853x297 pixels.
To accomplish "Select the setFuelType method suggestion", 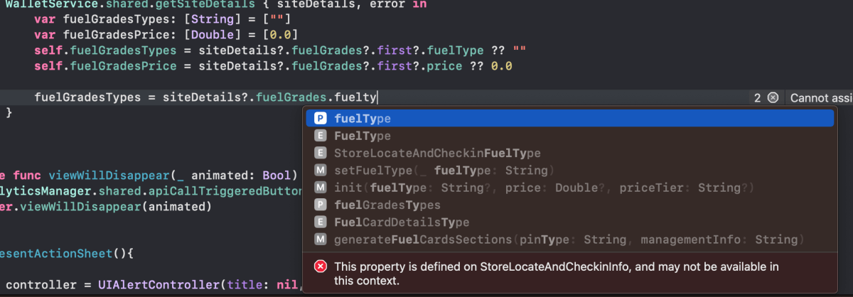I will (569, 171).
